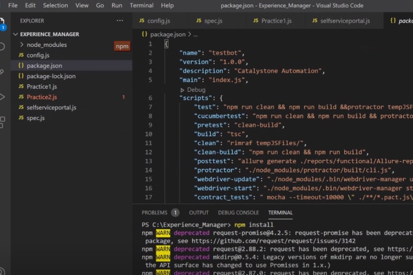Open Source Control in the activity bar
This screenshot has height=275, width=413.
click(2, 72)
